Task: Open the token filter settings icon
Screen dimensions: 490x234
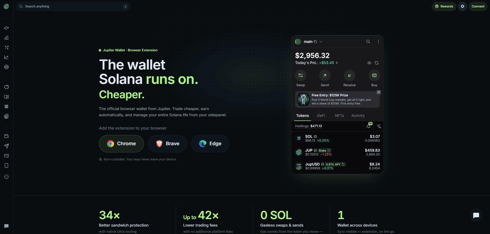Action: tap(379, 126)
